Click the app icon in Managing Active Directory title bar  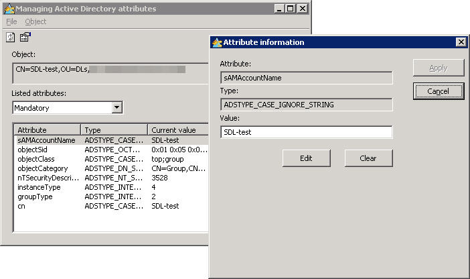coord(9,9)
